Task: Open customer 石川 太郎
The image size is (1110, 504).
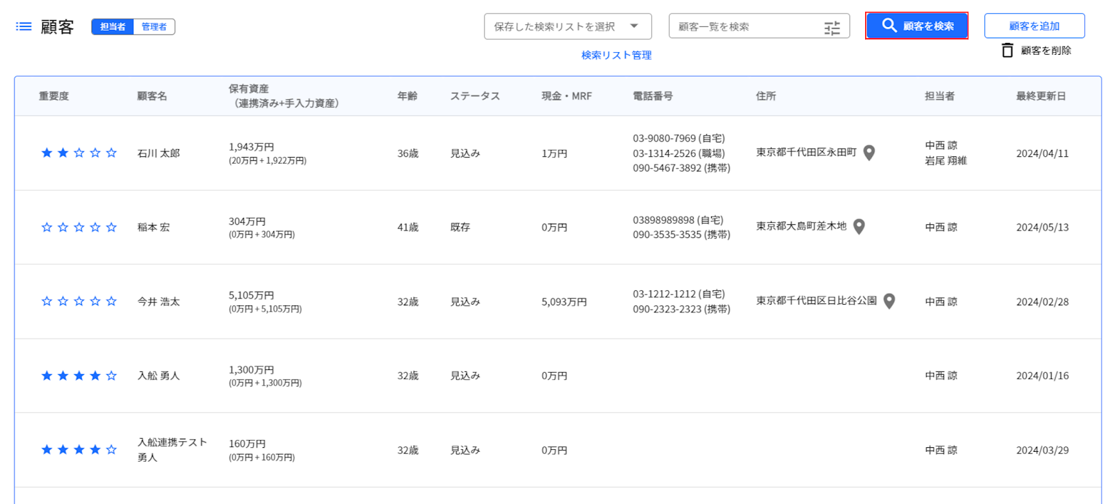Action: (x=158, y=153)
